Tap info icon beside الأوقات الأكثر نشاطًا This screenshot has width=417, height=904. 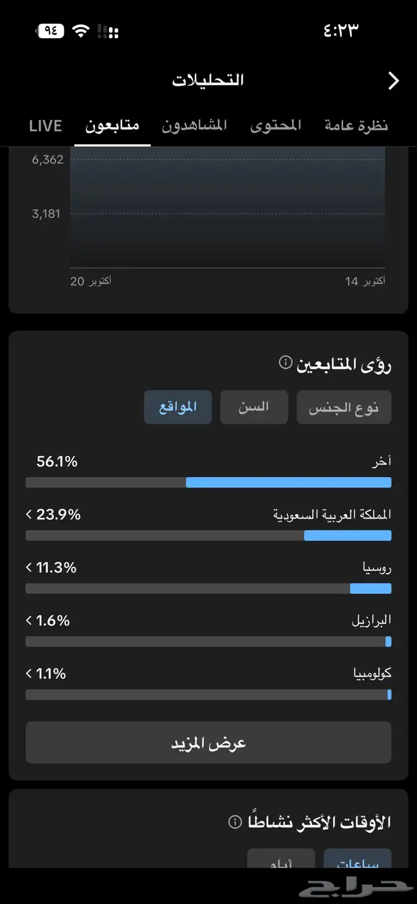pyautogui.click(x=235, y=822)
